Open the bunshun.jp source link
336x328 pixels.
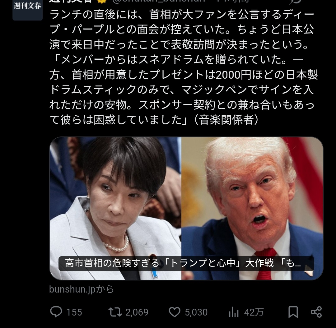pos(82,289)
